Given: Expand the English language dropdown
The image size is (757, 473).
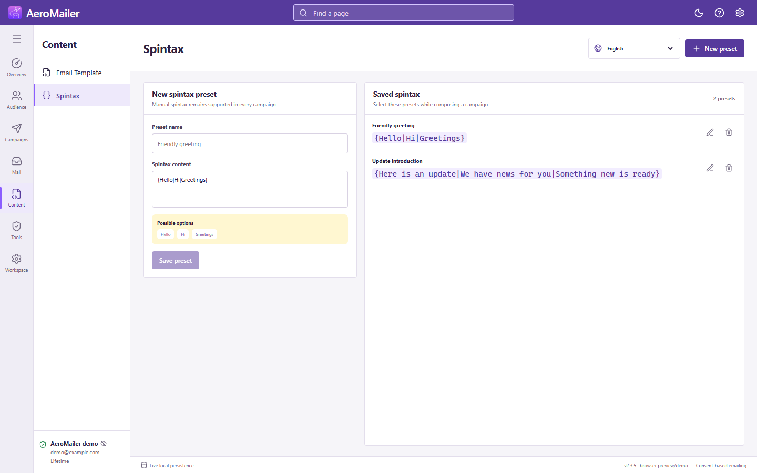Looking at the screenshot, I should (634, 48).
